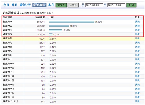Open 历史 link for 深度为八
Viewport: 145px width, 105px height.
(137, 51)
